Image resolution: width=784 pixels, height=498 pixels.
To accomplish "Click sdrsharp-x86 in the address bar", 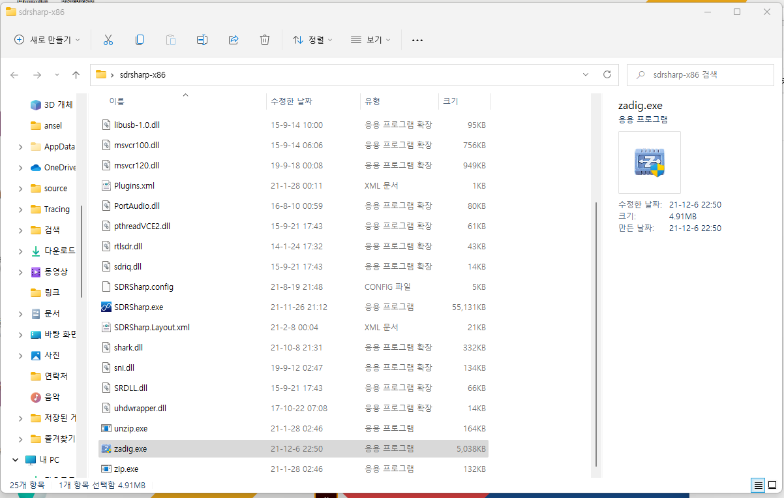I will pyautogui.click(x=143, y=75).
